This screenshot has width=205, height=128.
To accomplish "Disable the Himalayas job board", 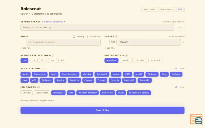I will [x=58, y=93].
